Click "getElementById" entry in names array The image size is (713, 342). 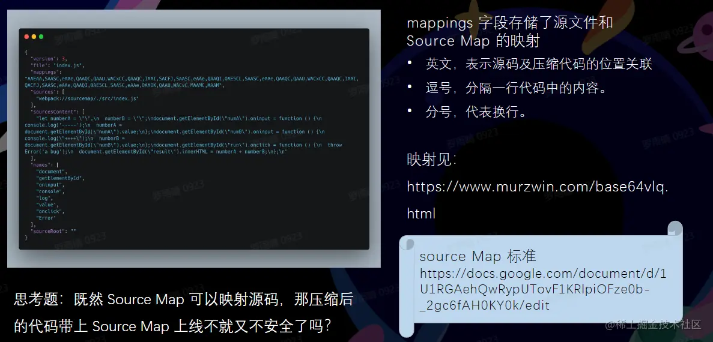[x=60, y=178]
